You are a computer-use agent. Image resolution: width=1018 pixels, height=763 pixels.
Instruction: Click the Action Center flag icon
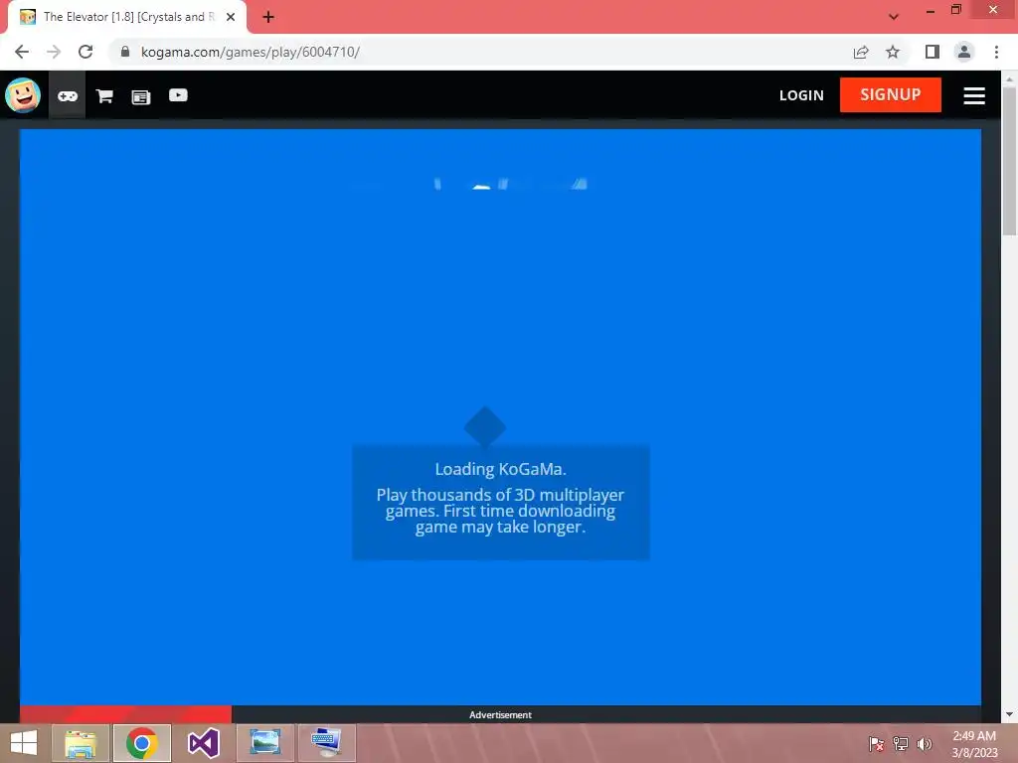[876, 743]
